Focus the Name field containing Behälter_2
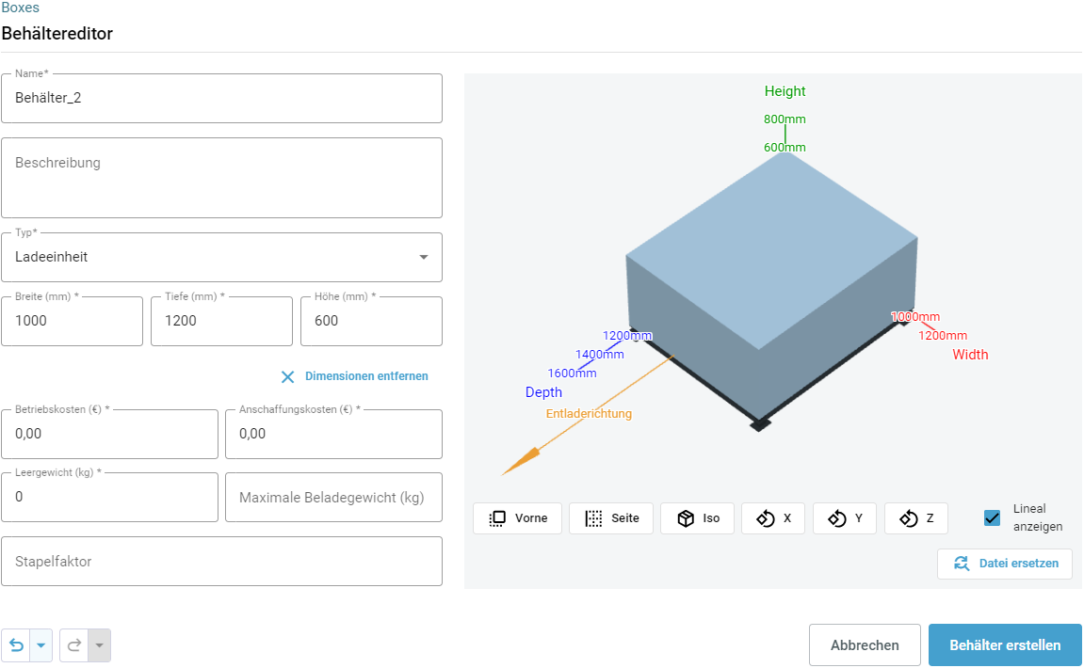 click(x=221, y=98)
